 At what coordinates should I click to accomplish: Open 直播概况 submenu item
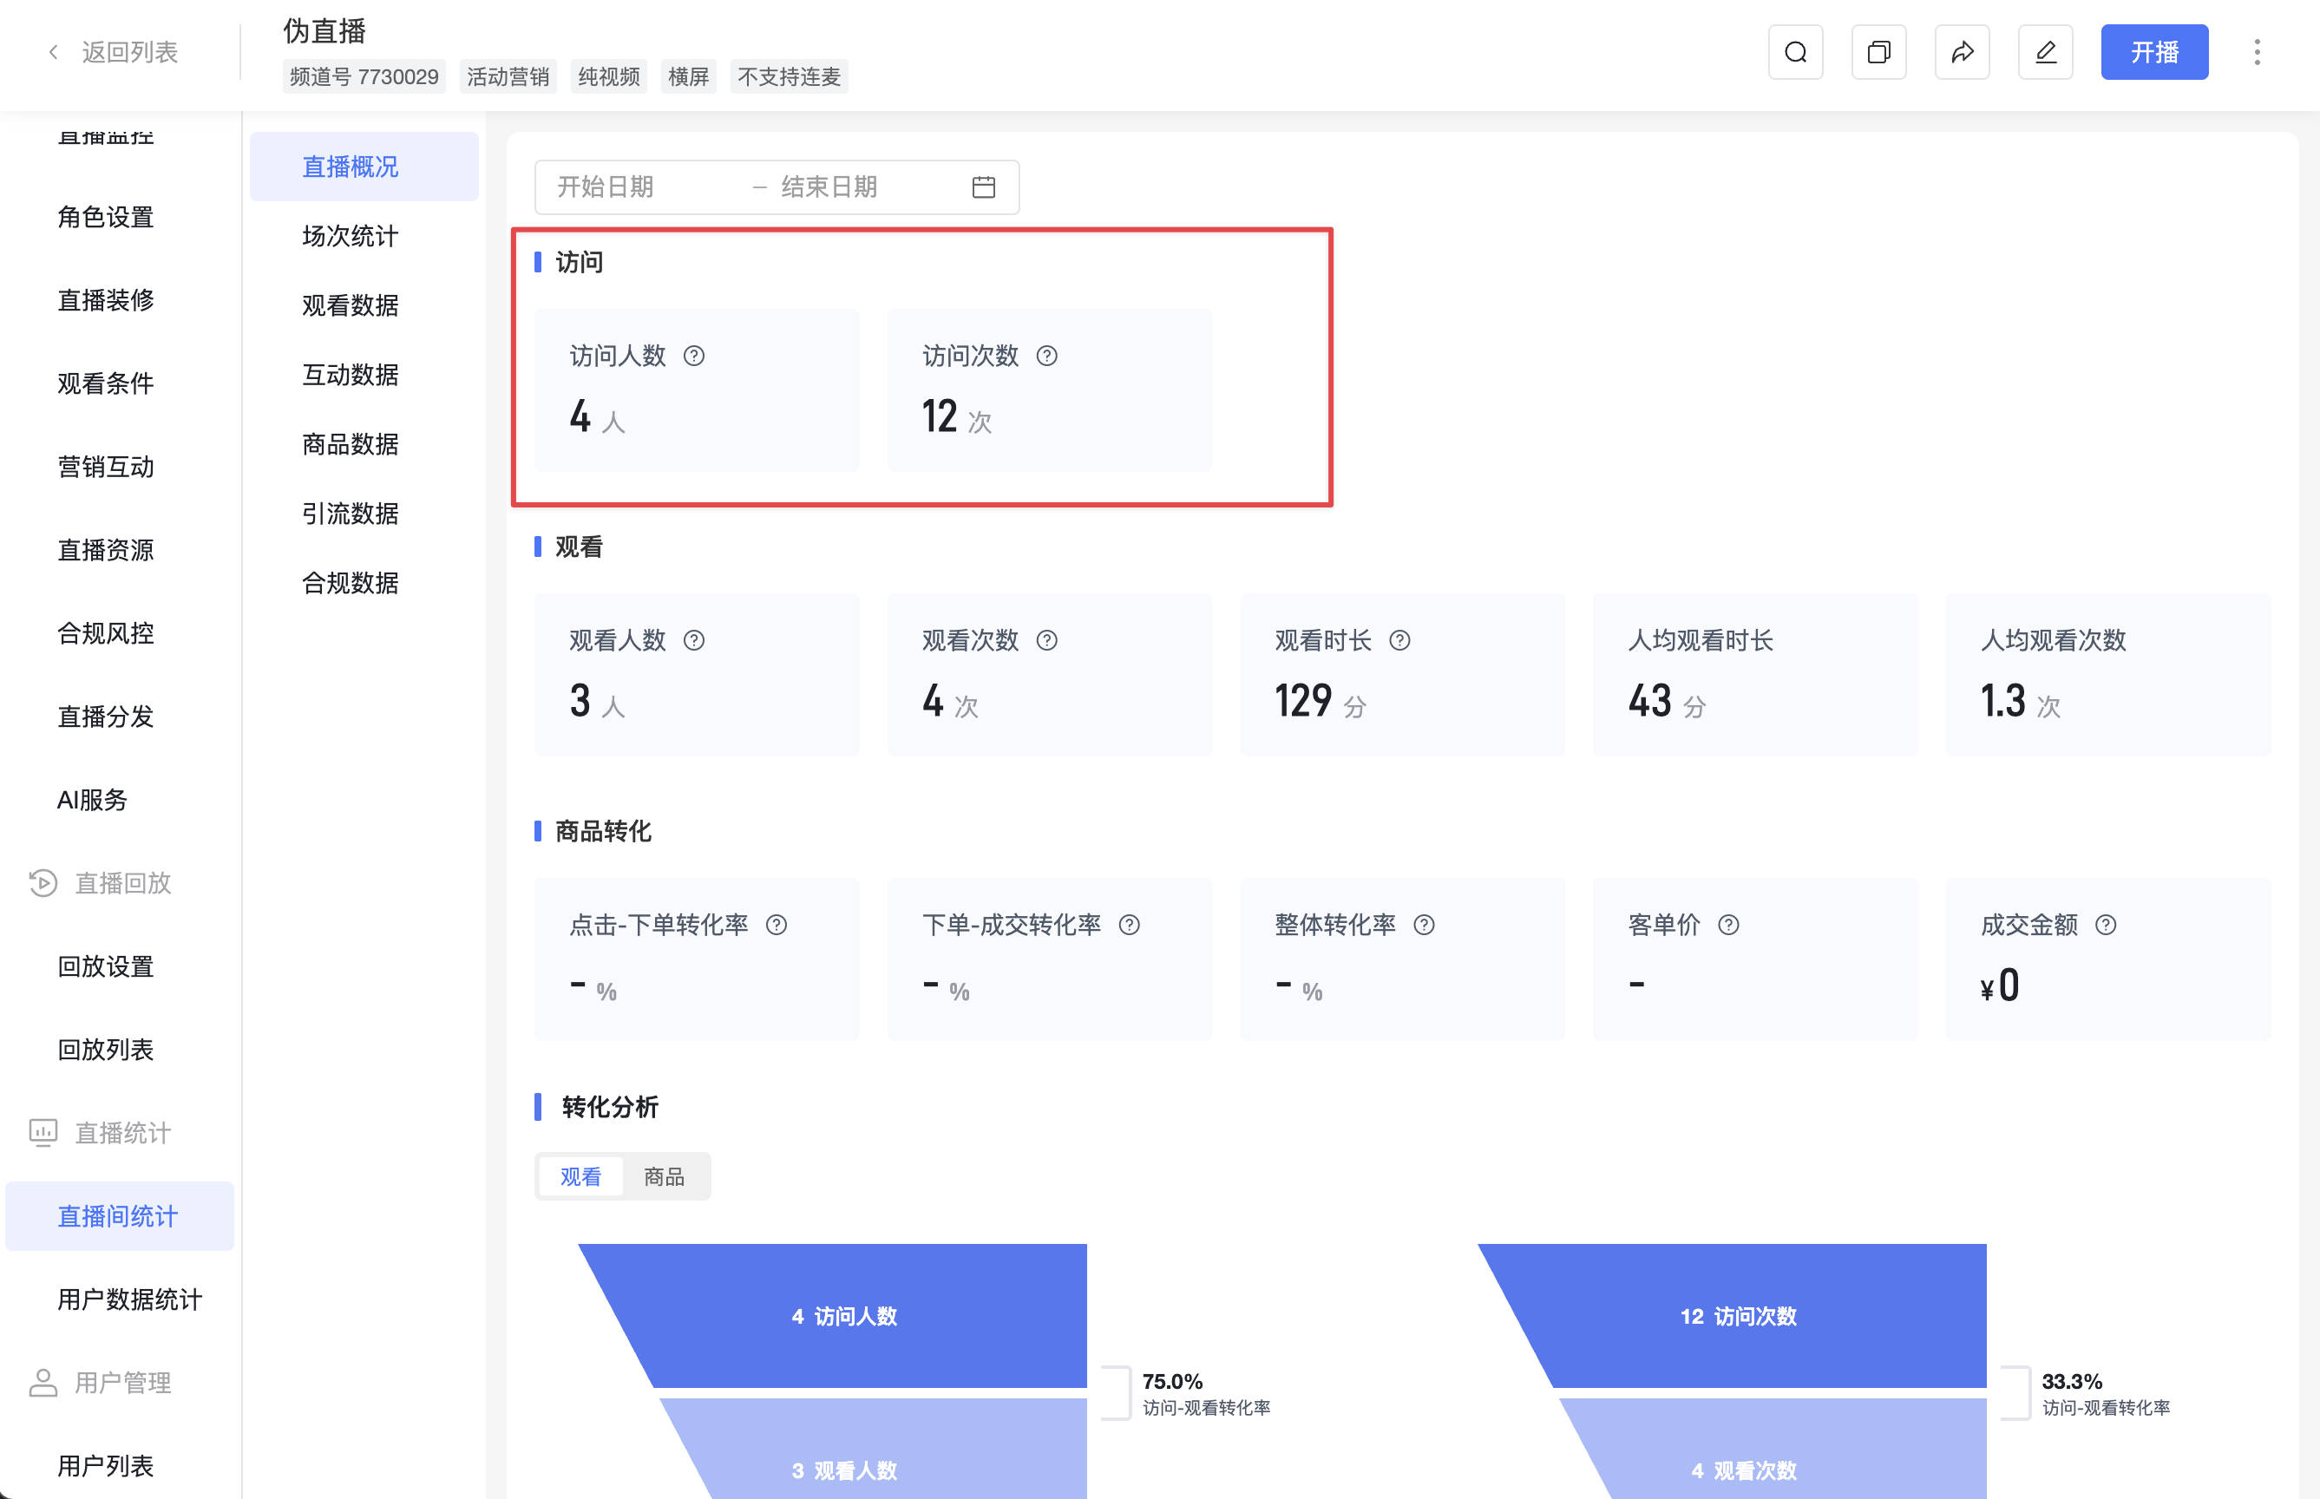click(x=364, y=167)
